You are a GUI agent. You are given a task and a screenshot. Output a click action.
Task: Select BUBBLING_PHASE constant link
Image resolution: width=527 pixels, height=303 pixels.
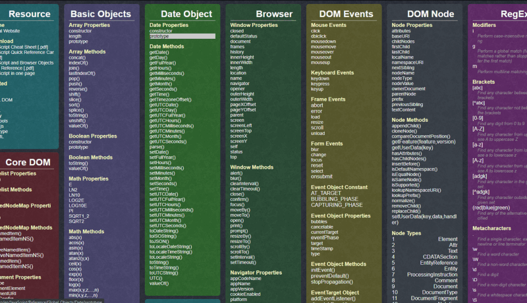click(335, 199)
